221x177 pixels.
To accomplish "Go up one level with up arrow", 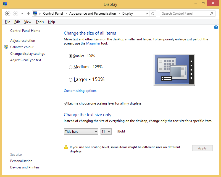I will pyautogui.click(x=28, y=14).
